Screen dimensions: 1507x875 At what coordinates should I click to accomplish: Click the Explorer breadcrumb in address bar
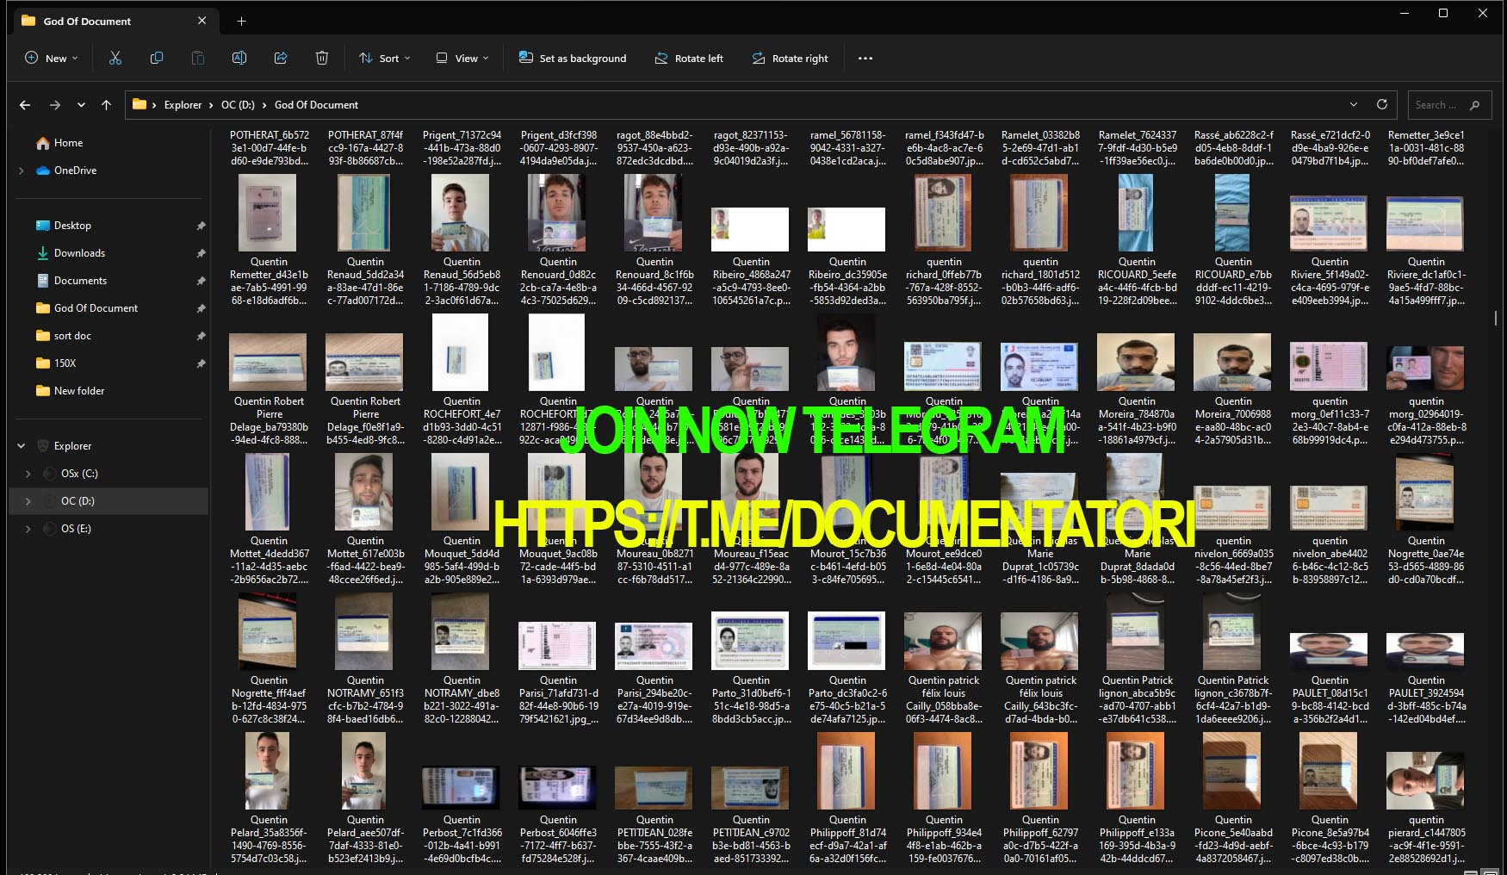click(183, 105)
